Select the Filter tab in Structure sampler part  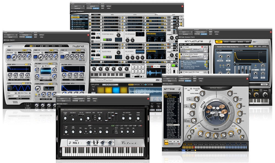tap(251, 46)
